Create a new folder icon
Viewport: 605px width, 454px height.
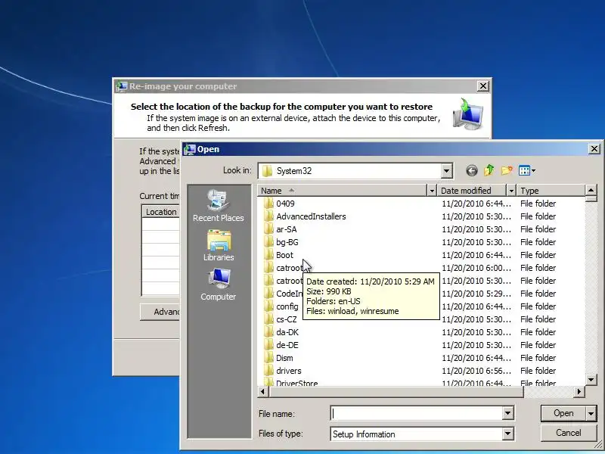pos(507,170)
